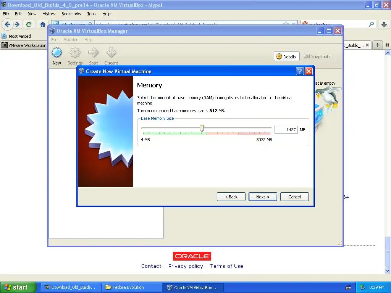Click the system tray icon beside the clock
391x293 pixels.
[x=362, y=287]
